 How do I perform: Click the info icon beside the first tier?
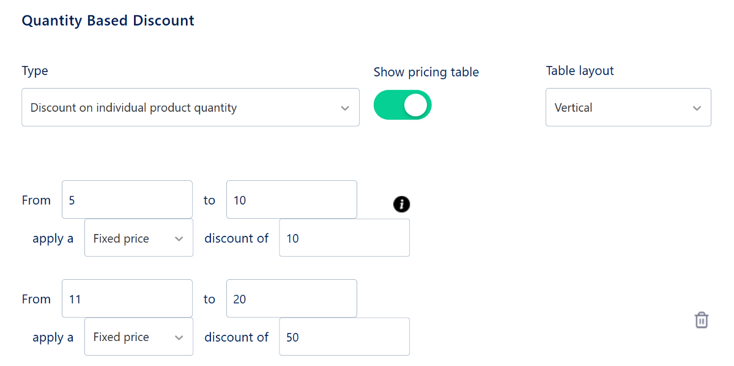401,205
